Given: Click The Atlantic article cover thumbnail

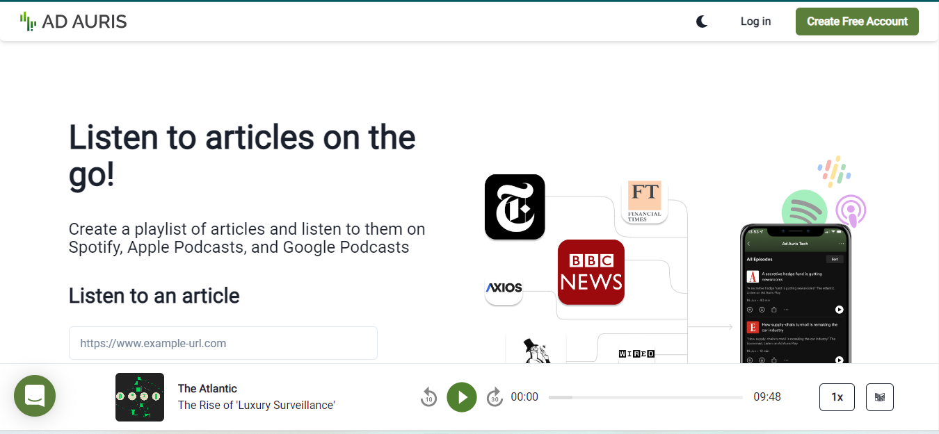Looking at the screenshot, I should point(140,397).
